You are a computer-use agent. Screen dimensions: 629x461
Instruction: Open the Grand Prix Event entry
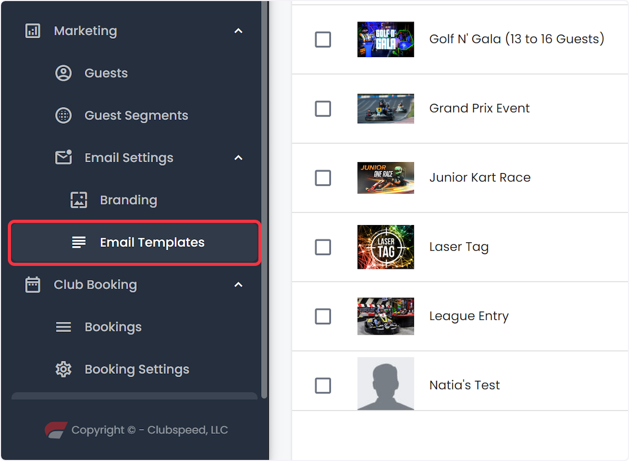(x=479, y=108)
